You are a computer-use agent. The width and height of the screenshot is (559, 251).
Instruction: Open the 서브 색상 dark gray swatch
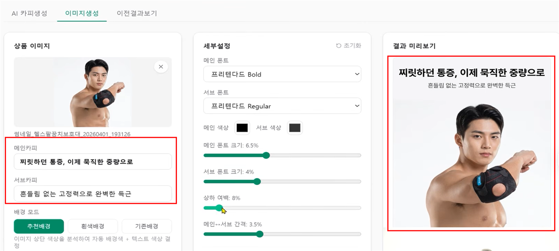[x=295, y=128]
